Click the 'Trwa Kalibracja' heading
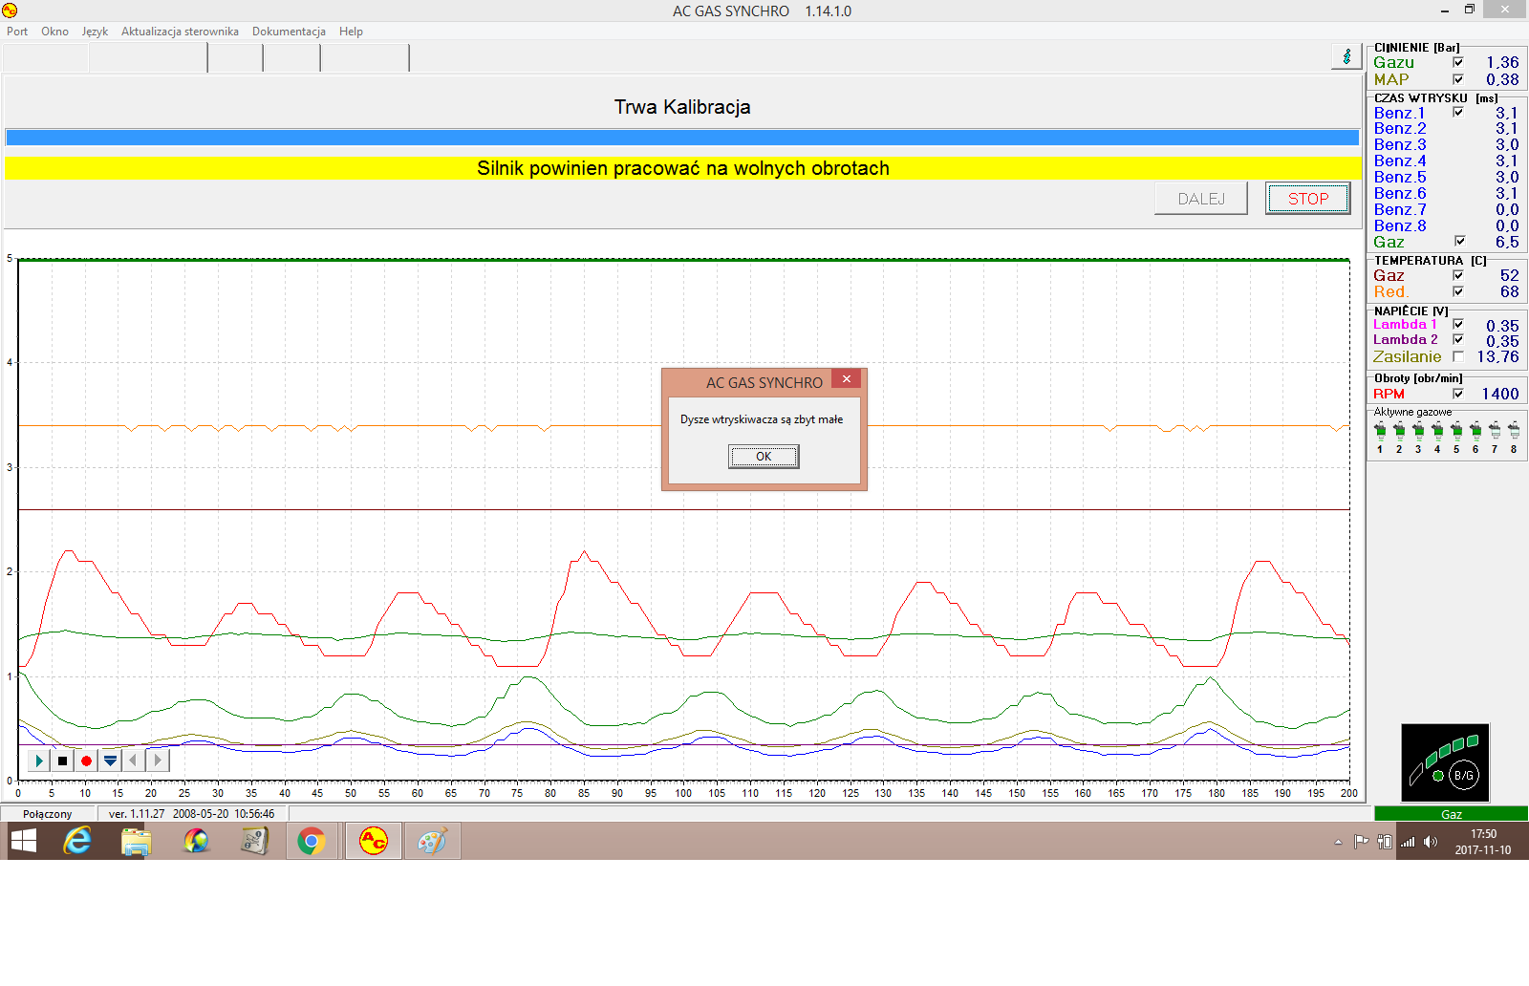1529x986 pixels. pyautogui.click(x=682, y=107)
